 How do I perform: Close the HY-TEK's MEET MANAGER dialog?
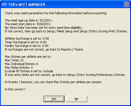[127, 4]
